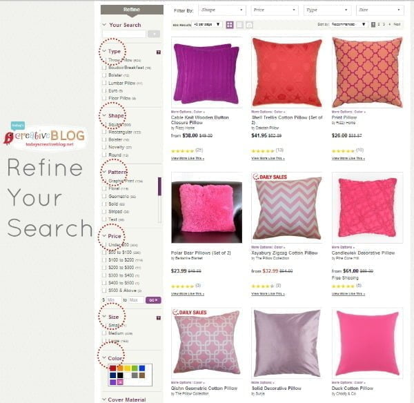Switch to grid view icon
This screenshot has height=403, width=414.
[x=230, y=25]
